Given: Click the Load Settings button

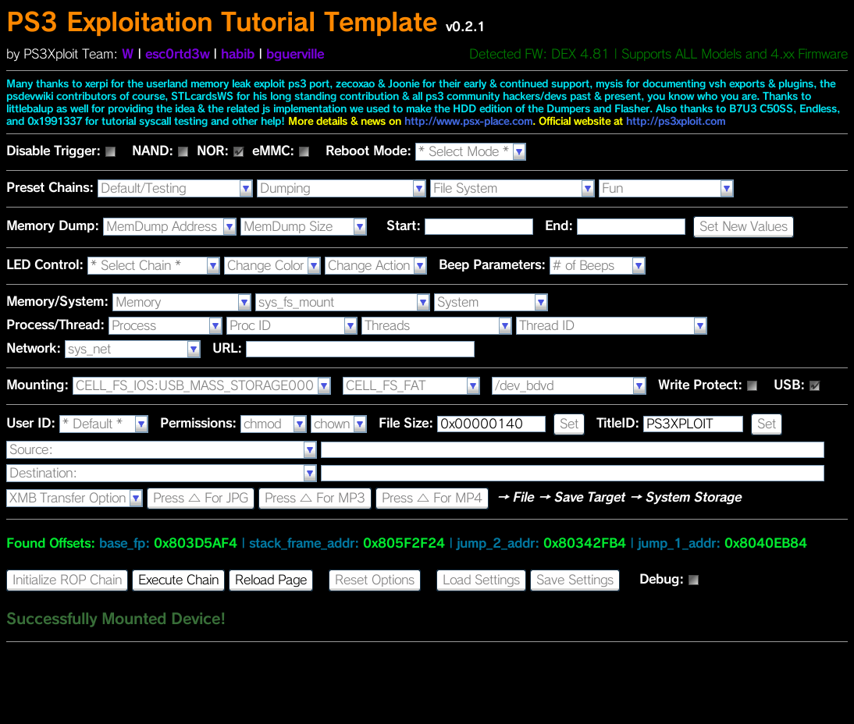Looking at the screenshot, I should click(x=481, y=580).
